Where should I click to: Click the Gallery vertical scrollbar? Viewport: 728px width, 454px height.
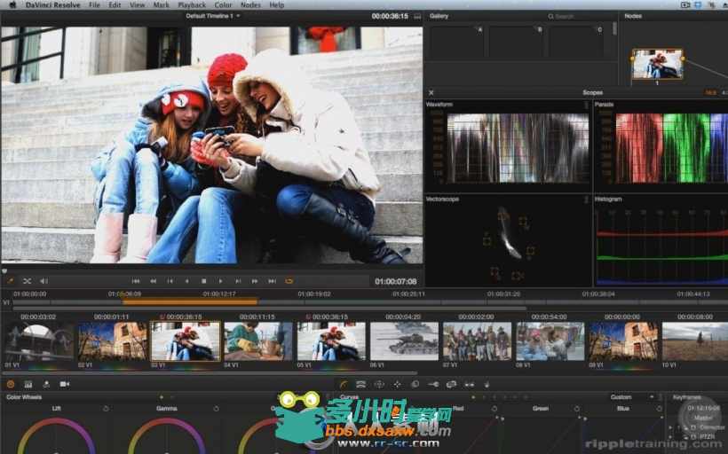[614, 28]
